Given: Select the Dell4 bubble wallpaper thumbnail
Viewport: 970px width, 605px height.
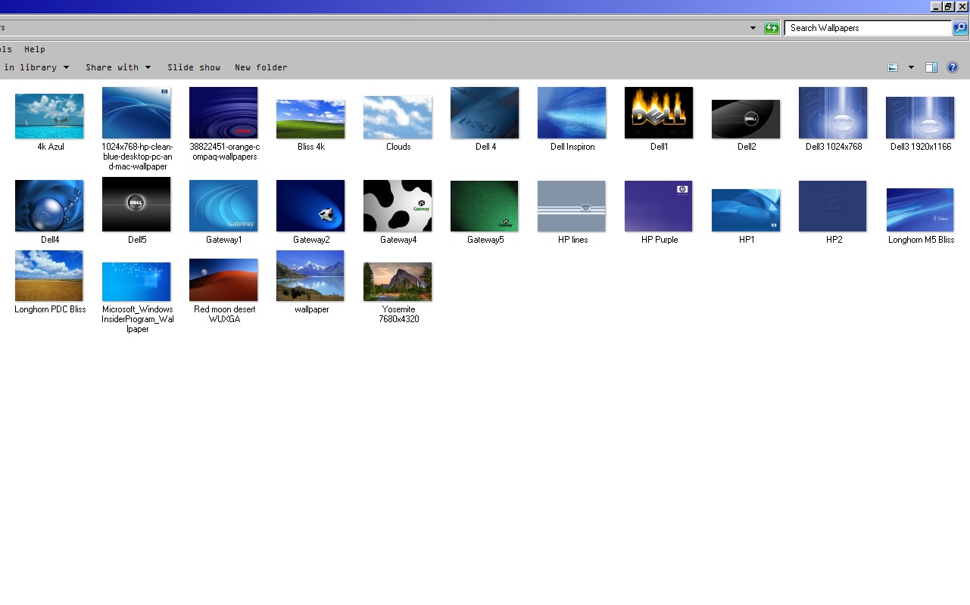Looking at the screenshot, I should (49, 206).
